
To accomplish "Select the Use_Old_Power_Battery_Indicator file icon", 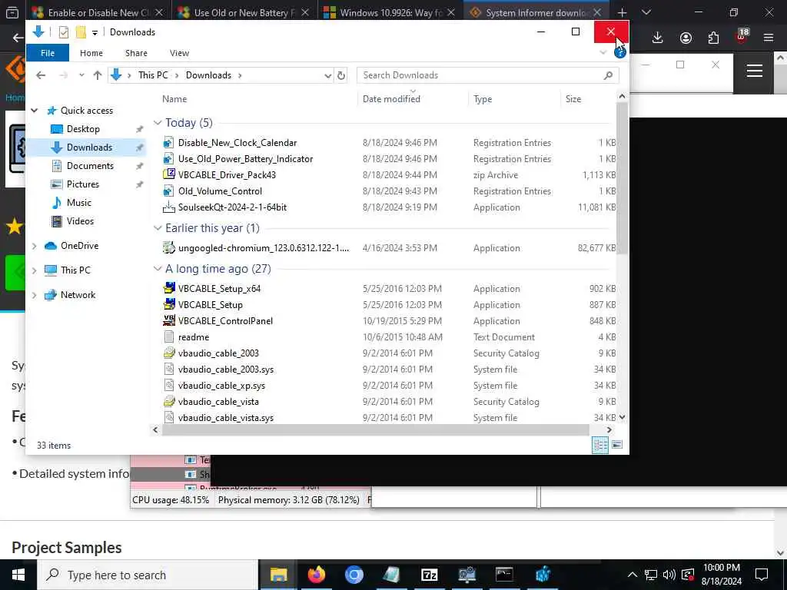I will tap(168, 158).
